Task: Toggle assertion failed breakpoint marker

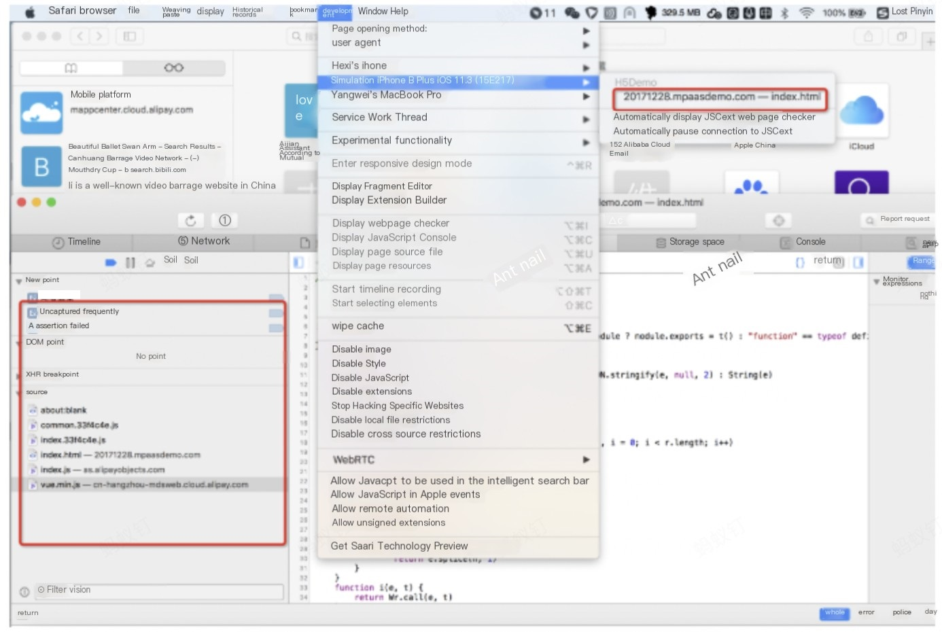Action: pos(275,328)
